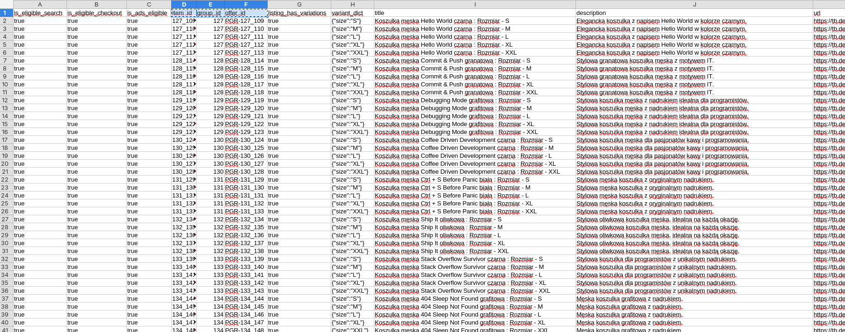Click the 'offer_id' header cell

[246, 13]
